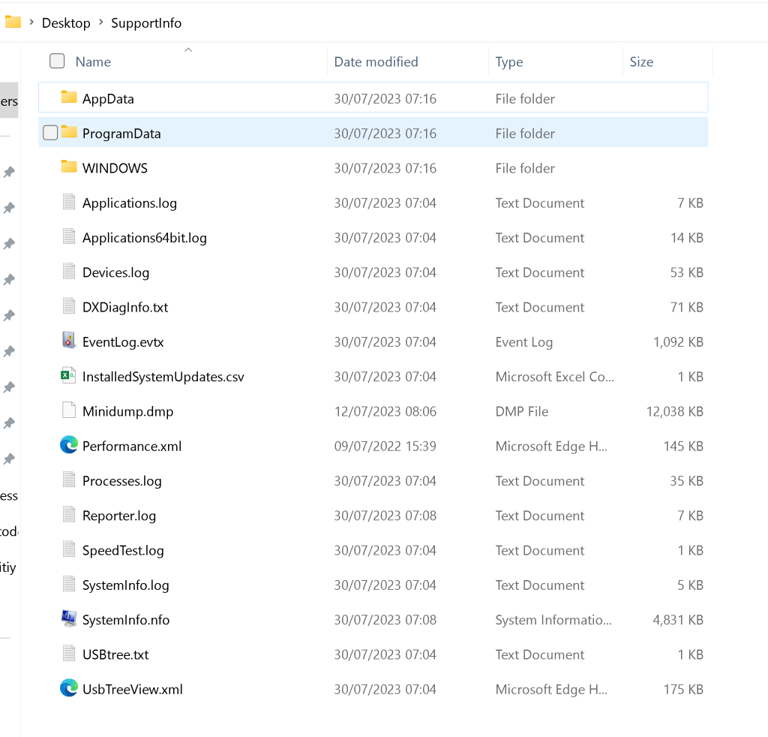
Task: Expand the chevron before Desktop in breadcrumb
Action: [x=31, y=23]
